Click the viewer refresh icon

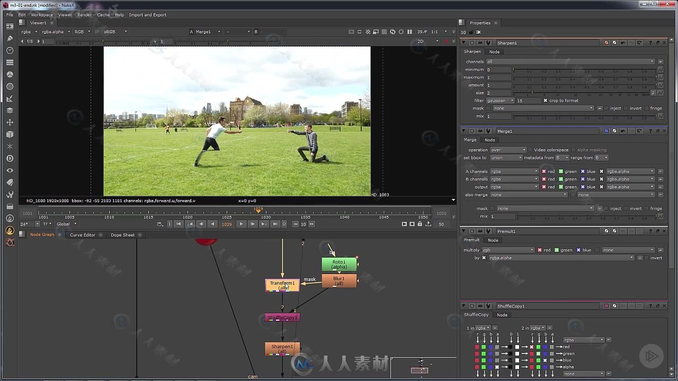[x=392, y=32]
